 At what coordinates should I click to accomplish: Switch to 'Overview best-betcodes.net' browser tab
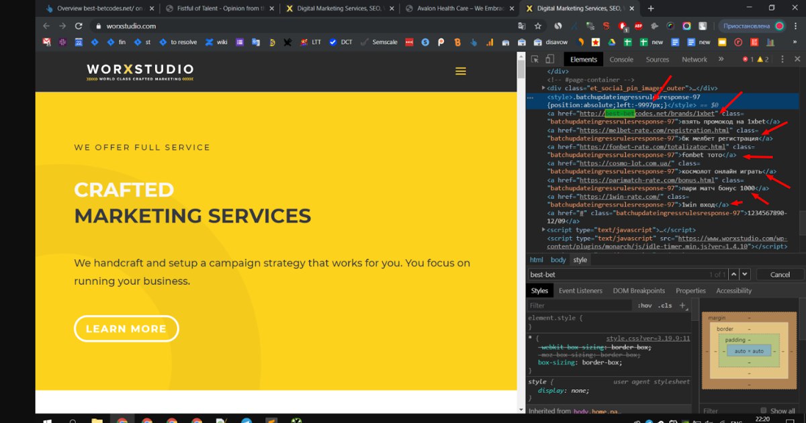[99, 9]
